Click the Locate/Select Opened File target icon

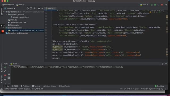[x=28, y=9]
